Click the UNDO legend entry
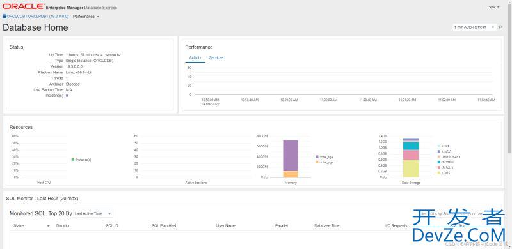This screenshot has height=249, width=512. (x=444, y=151)
